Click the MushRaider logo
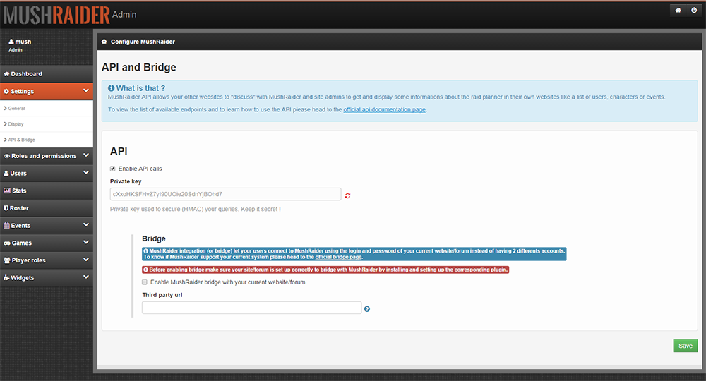This screenshot has height=381, width=706. point(56,15)
